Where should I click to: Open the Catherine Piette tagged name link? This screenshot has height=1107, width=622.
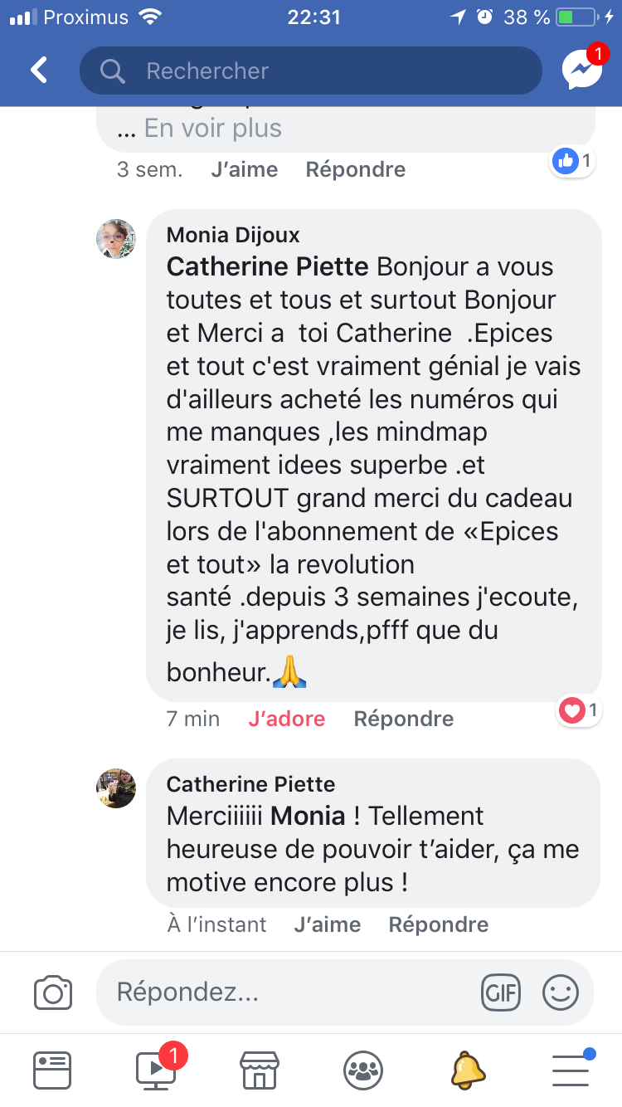coord(267,267)
